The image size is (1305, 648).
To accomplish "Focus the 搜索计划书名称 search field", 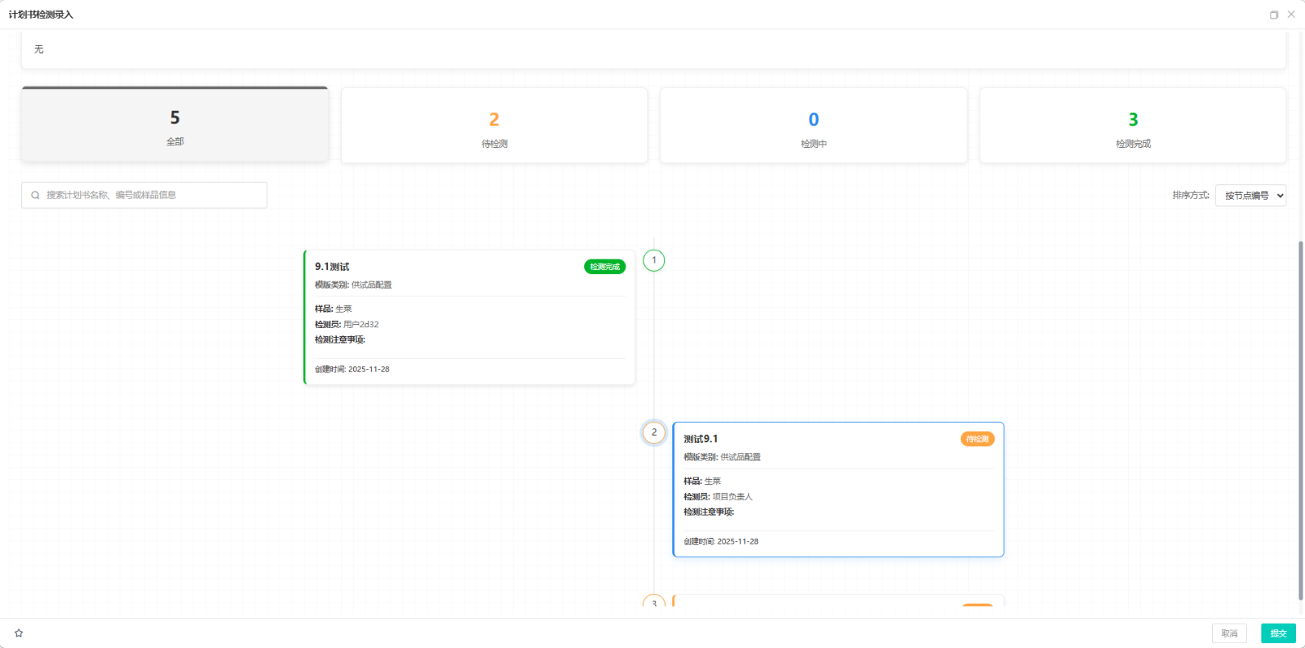I will [x=144, y=195].
